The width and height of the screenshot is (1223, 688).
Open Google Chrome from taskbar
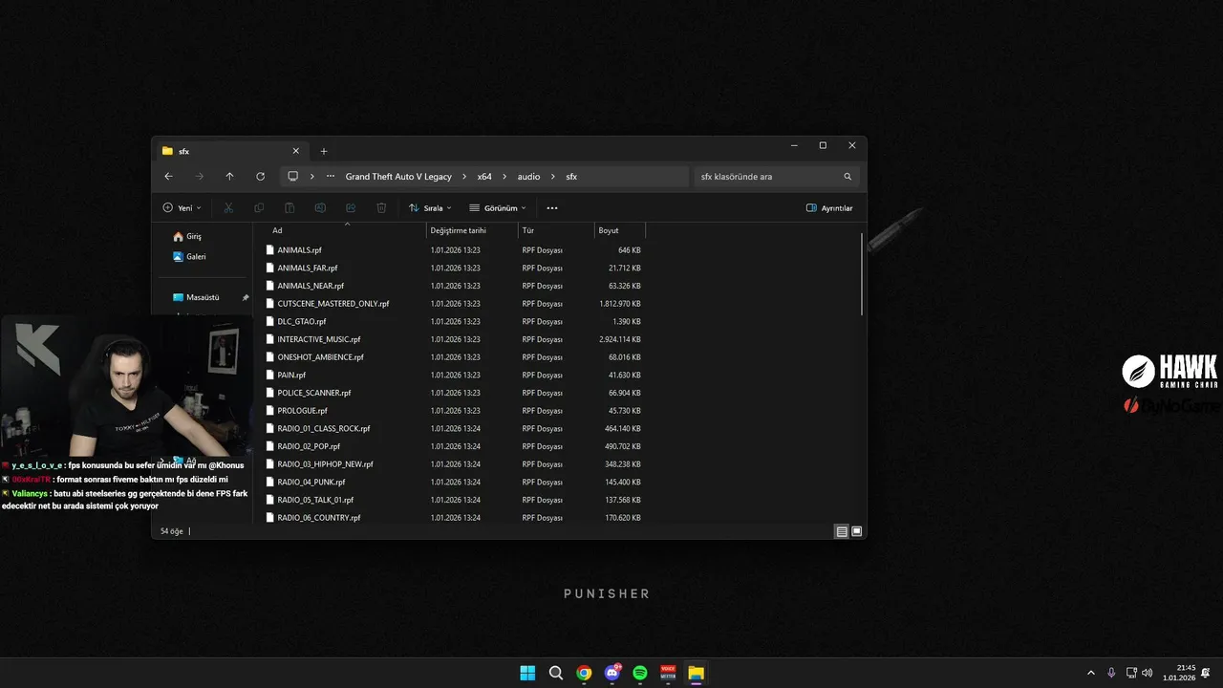584,673
